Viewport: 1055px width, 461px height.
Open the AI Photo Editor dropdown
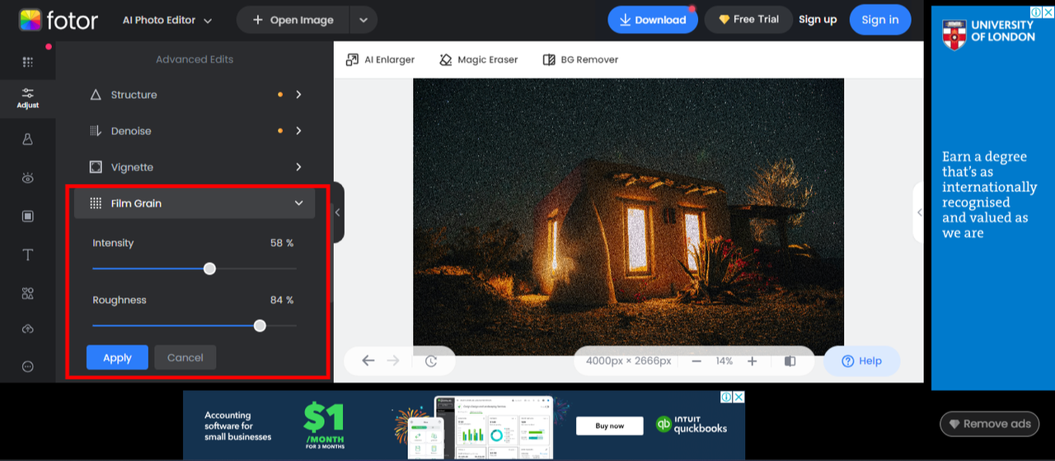tap(167, 20)
